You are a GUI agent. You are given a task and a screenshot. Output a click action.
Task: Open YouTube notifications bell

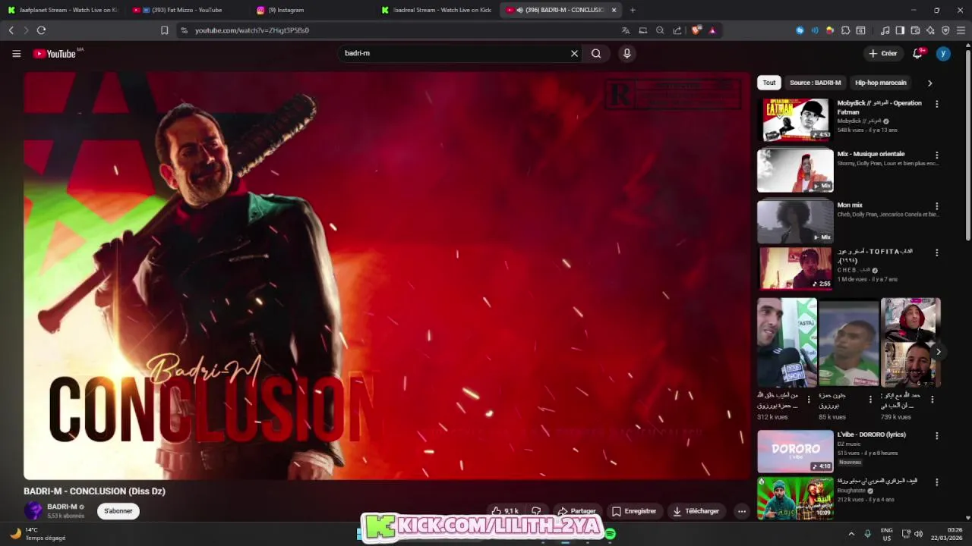click(x=917, y=53)
